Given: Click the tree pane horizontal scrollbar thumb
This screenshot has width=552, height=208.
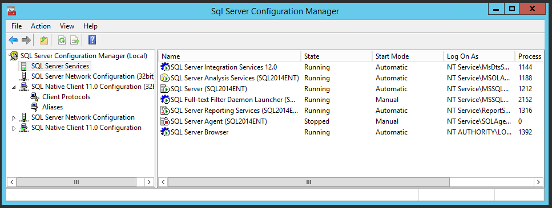Looking at the screenshot, I should pos(76,182).
